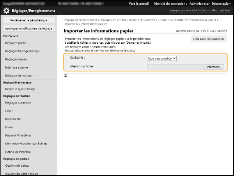Open Réglages réseau in sidebar
The height and width of the screenshot is (176, 234).
16,59
